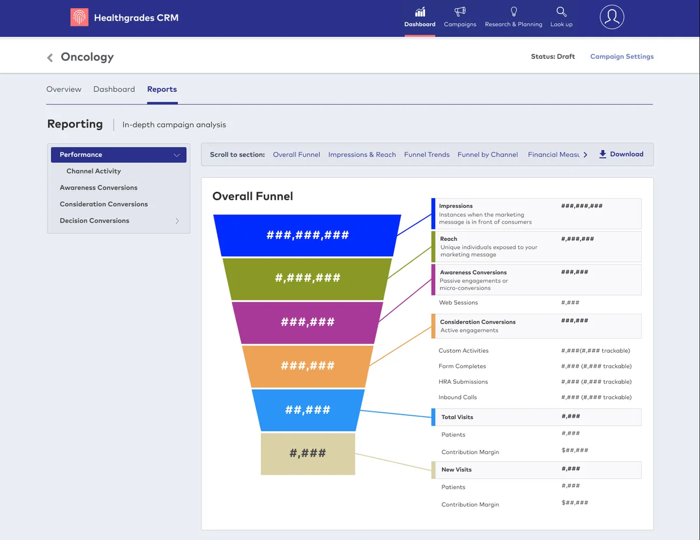
Task: Open Campaigns via the megaphone icon
Action: [460, 12]
